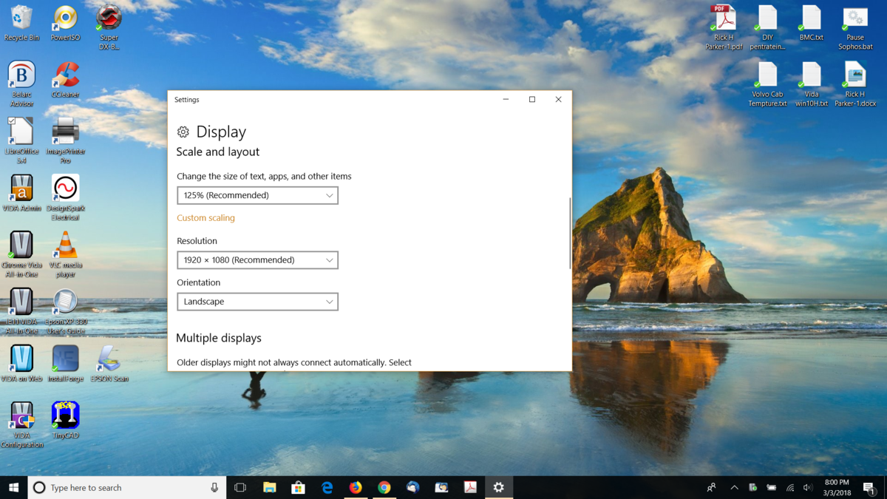Click the Settings window vertical scrollbar
887x499 pixels.
(569, 233)
